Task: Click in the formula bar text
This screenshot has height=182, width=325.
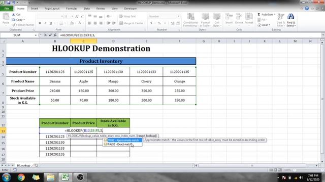Action: coord(78,35)
